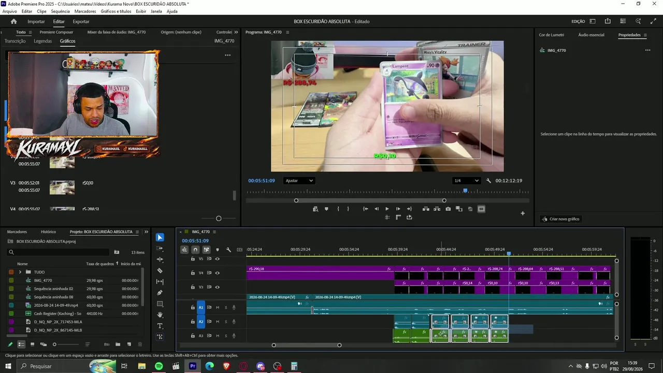
Task: Create a new bin in Project panel
Action: 118,344
